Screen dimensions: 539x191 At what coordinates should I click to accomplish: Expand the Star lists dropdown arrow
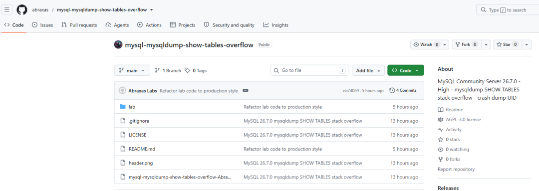pyautogui.click(x=527, y=45)
